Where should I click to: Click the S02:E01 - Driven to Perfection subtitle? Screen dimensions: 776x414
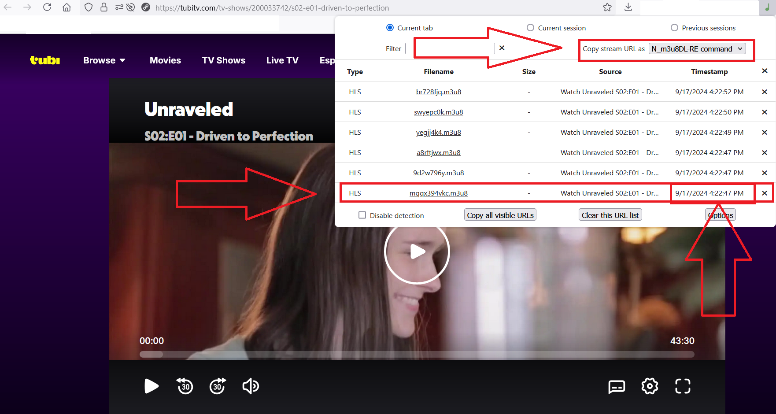pos(229,136)
